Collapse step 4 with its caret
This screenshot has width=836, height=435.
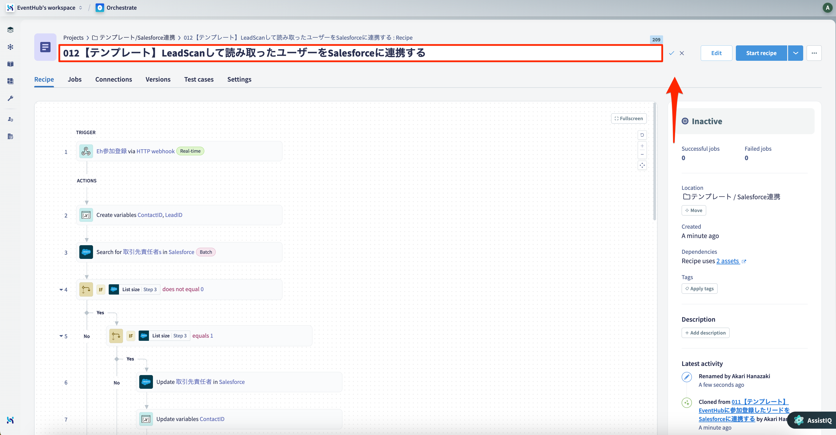coord(61,289)
